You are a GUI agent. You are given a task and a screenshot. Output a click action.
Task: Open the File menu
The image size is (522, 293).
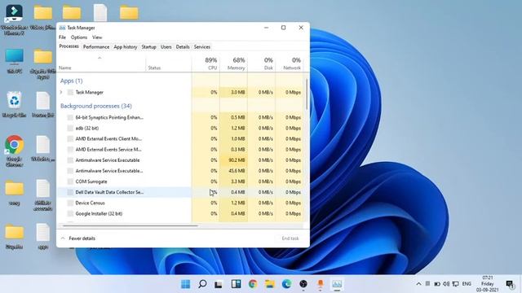pos(62,37)
